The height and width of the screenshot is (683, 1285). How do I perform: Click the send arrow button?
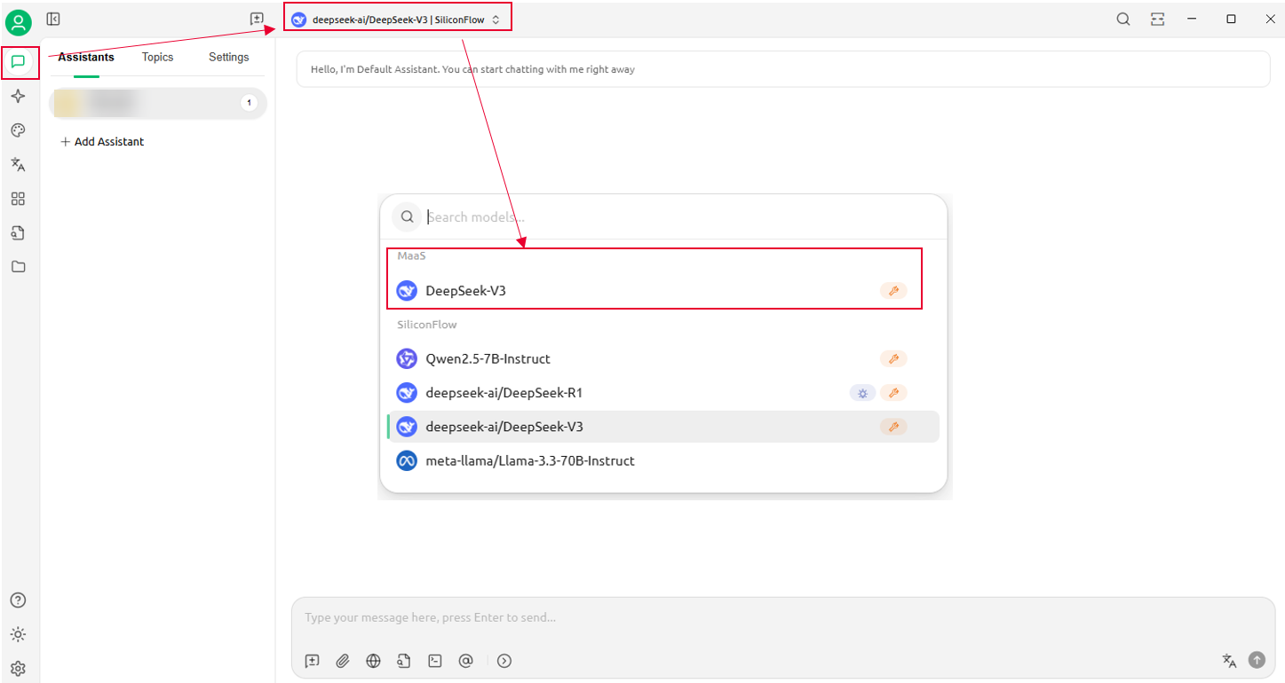pyautogui.click(x=1257, y=660)
